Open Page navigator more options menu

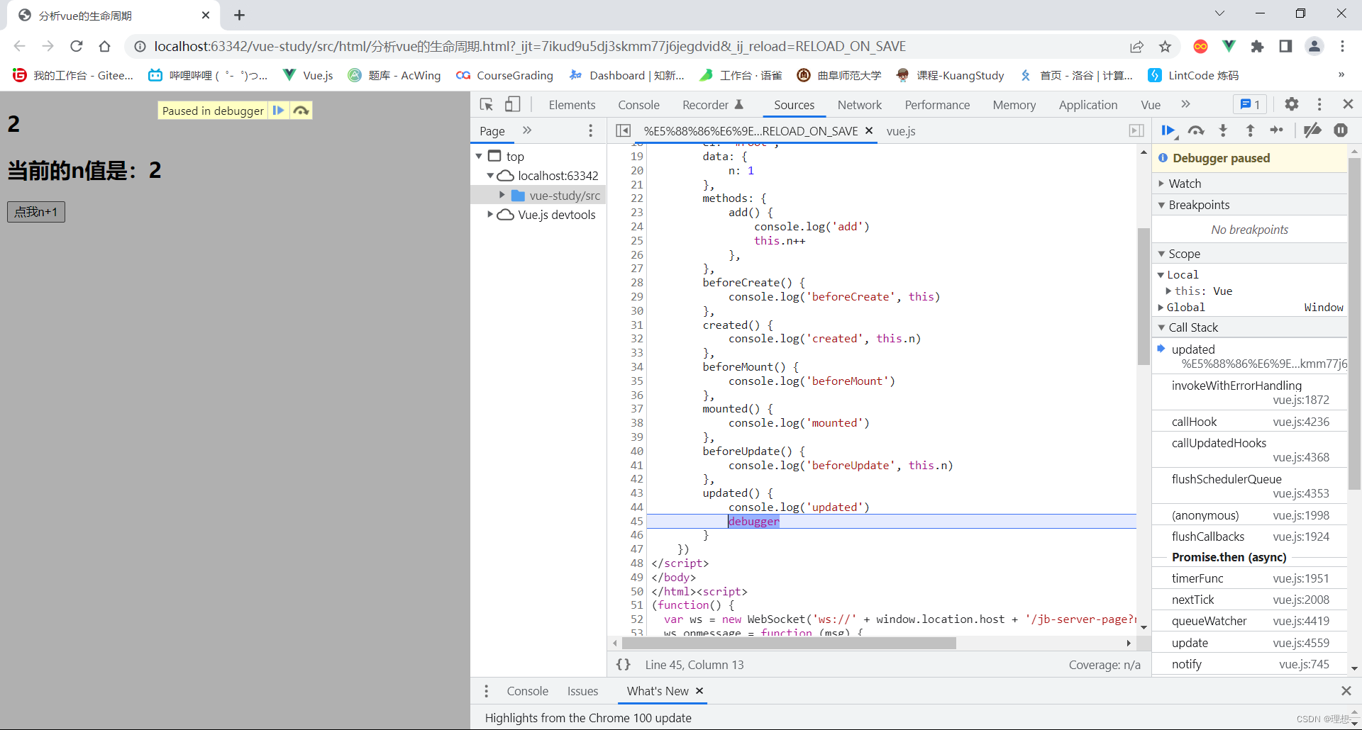coord(590,130)
